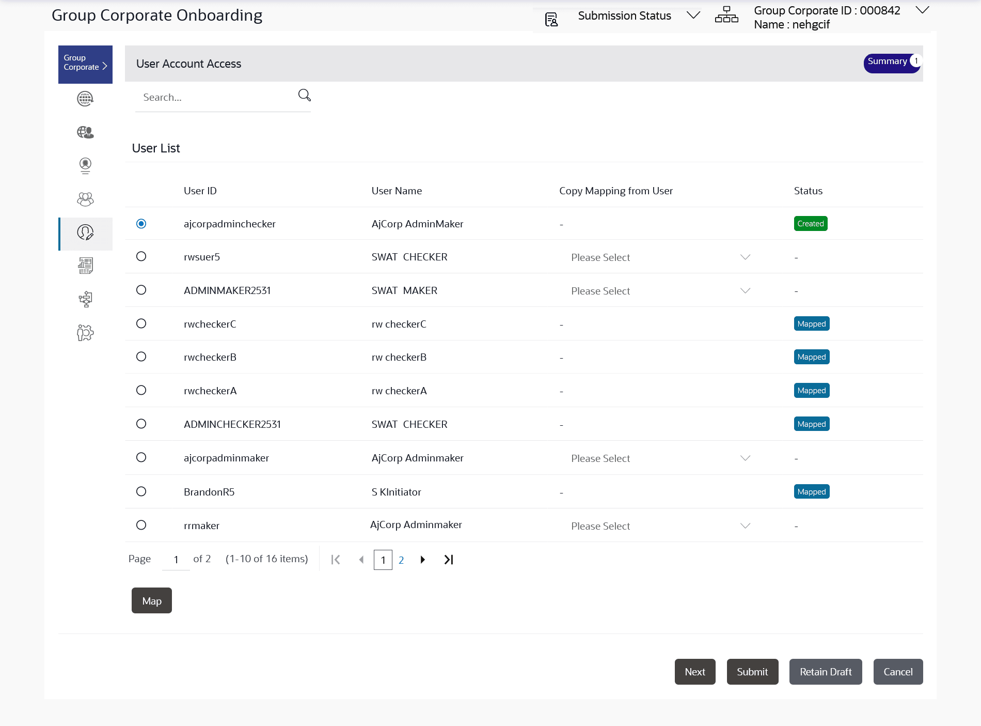Expand the Submission Status dropdown
This screenshot has width=981, height=726.
click(693, 16)
